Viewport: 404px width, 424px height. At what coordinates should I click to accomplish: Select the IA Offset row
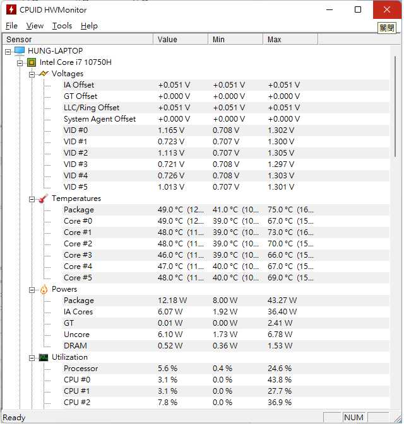(226, 85)
